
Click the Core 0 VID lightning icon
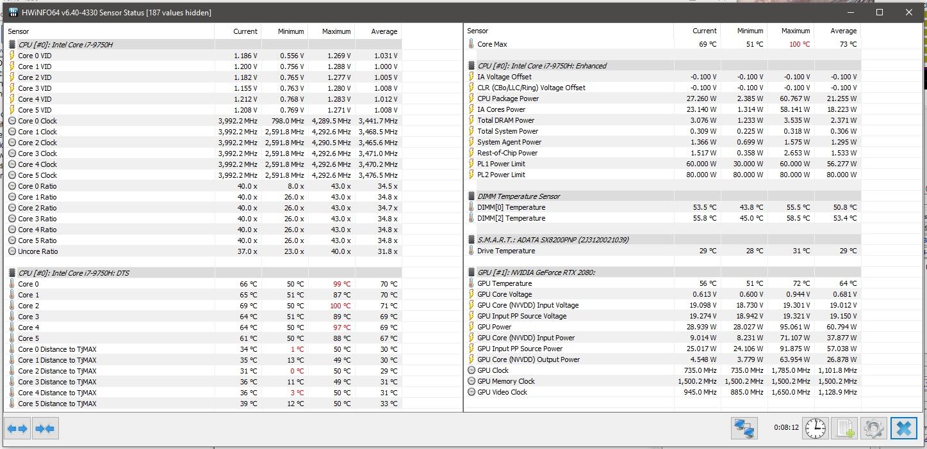pos(12,56)
